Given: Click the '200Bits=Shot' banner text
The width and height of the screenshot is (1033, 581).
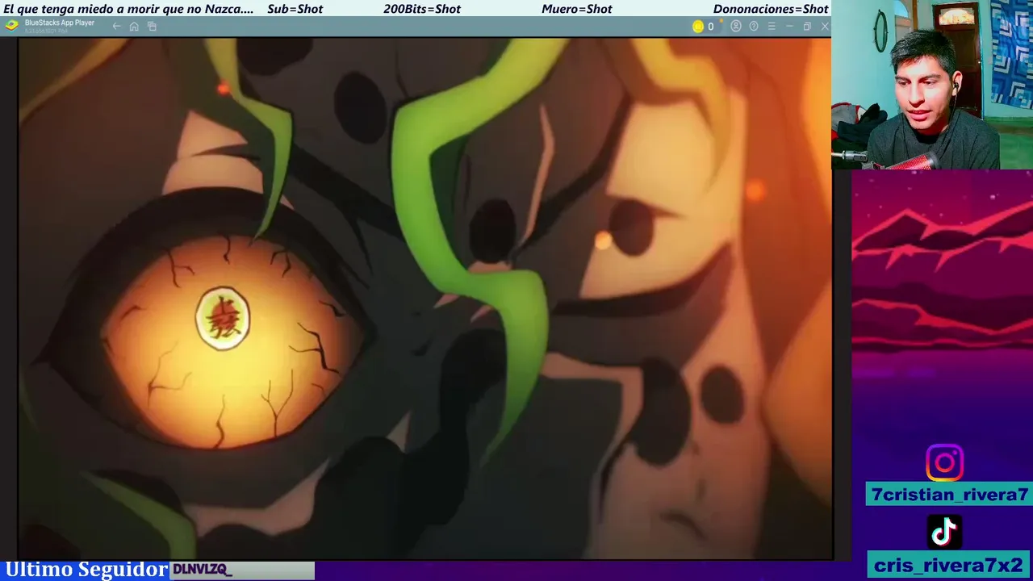Looking at the screenshot, I should click(x=422, y=9).
